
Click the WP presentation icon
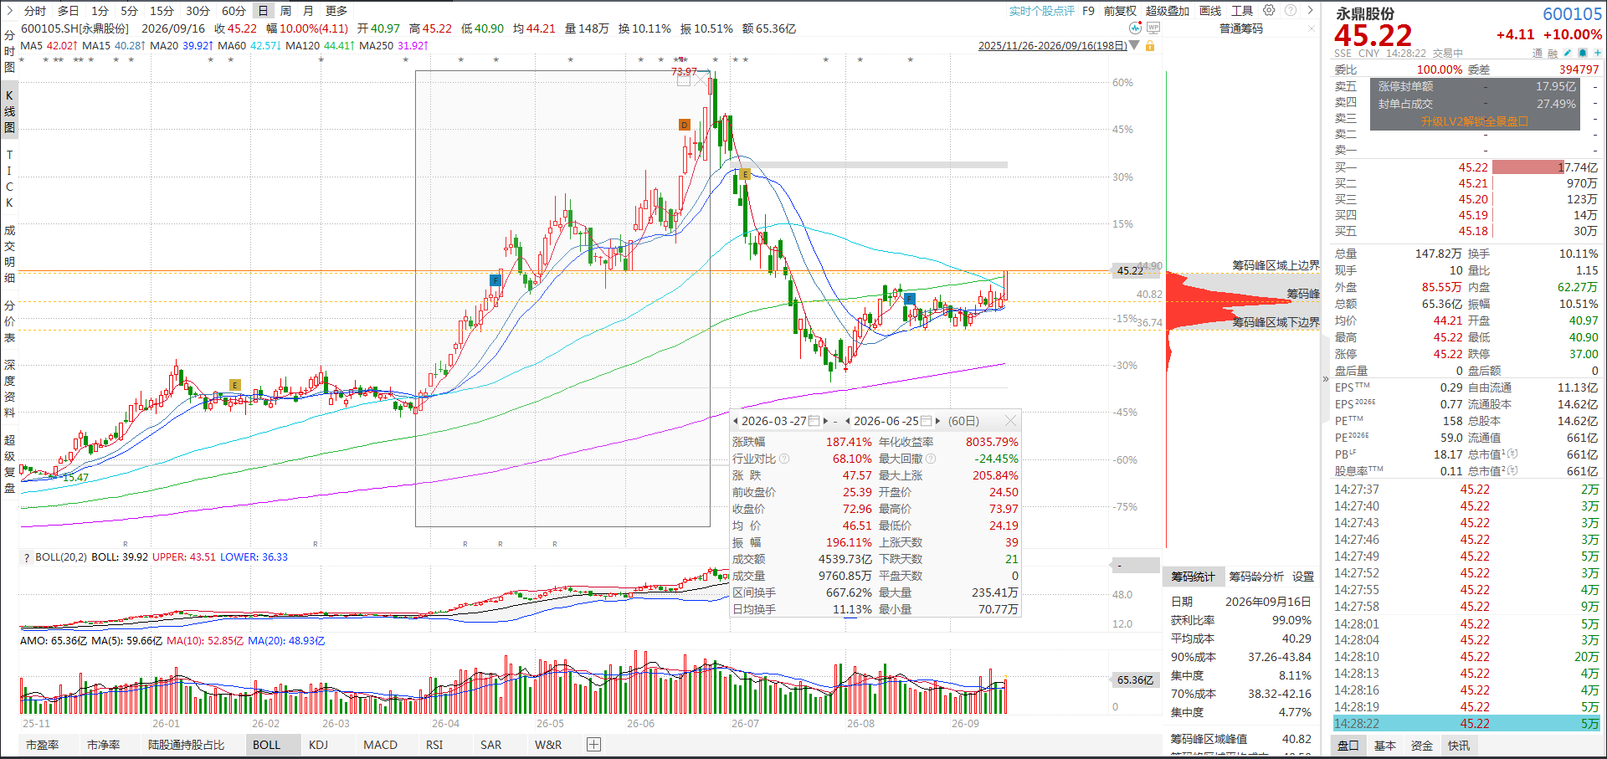(1153, 28)
